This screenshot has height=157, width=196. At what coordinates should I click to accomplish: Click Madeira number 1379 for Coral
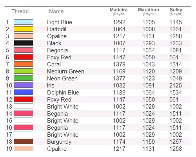point(119,64)
